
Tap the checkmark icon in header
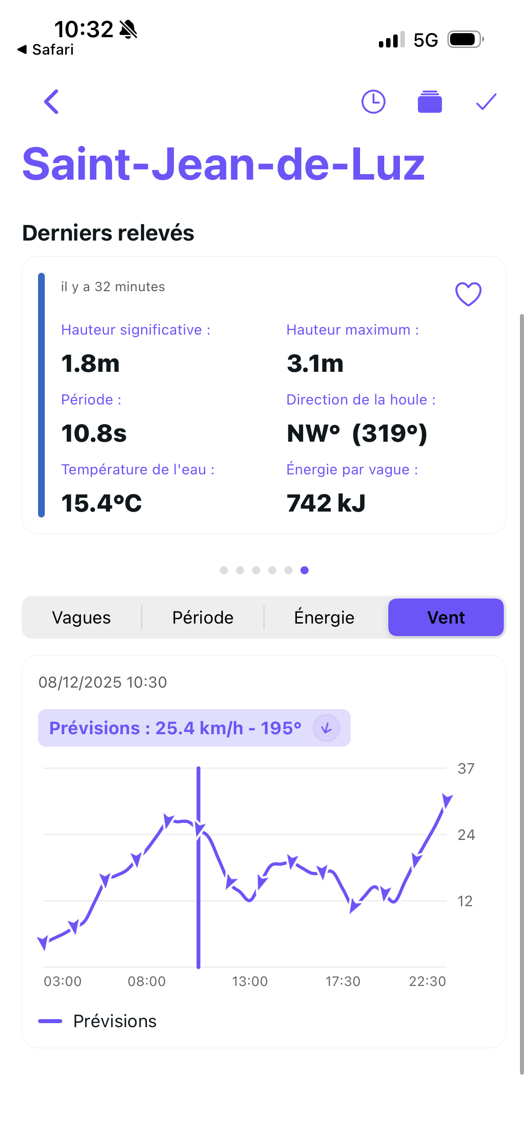[486, 102]
